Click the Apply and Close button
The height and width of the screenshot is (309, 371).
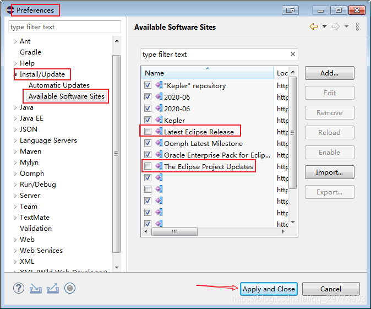[269, 289]
